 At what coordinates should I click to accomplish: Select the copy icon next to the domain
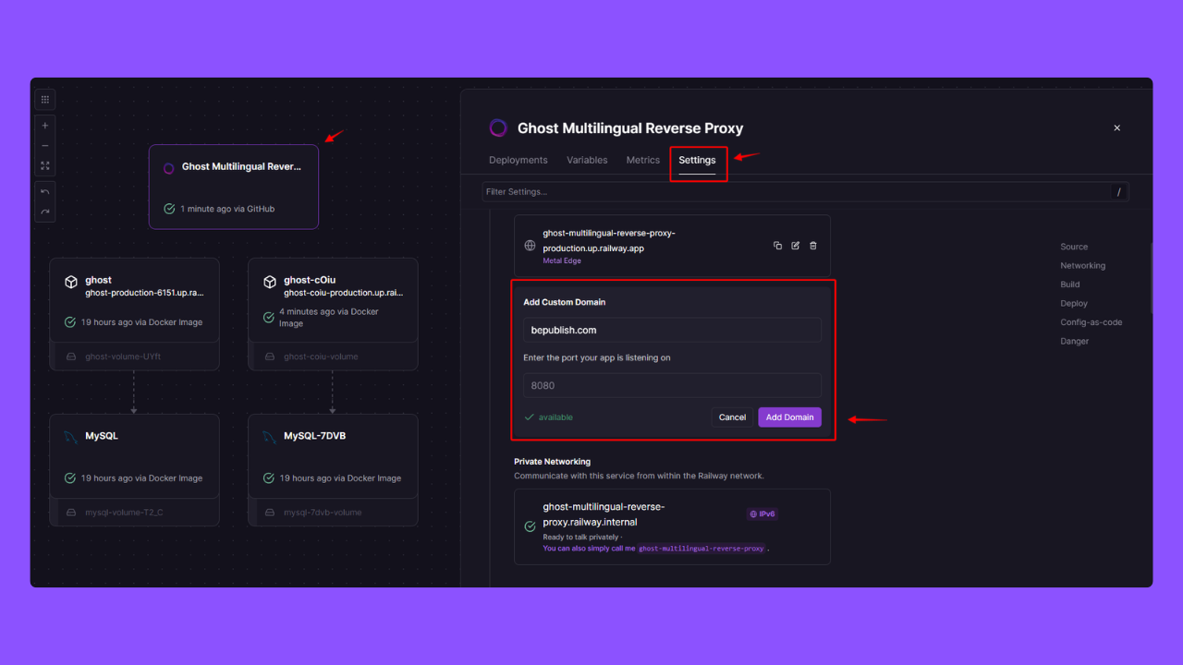(x=777, y=246)
